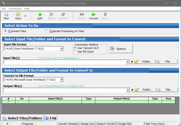This screenshot has width=181, height=126.
Task: Open the Input File Format dropdown
Action: [62, 49]
